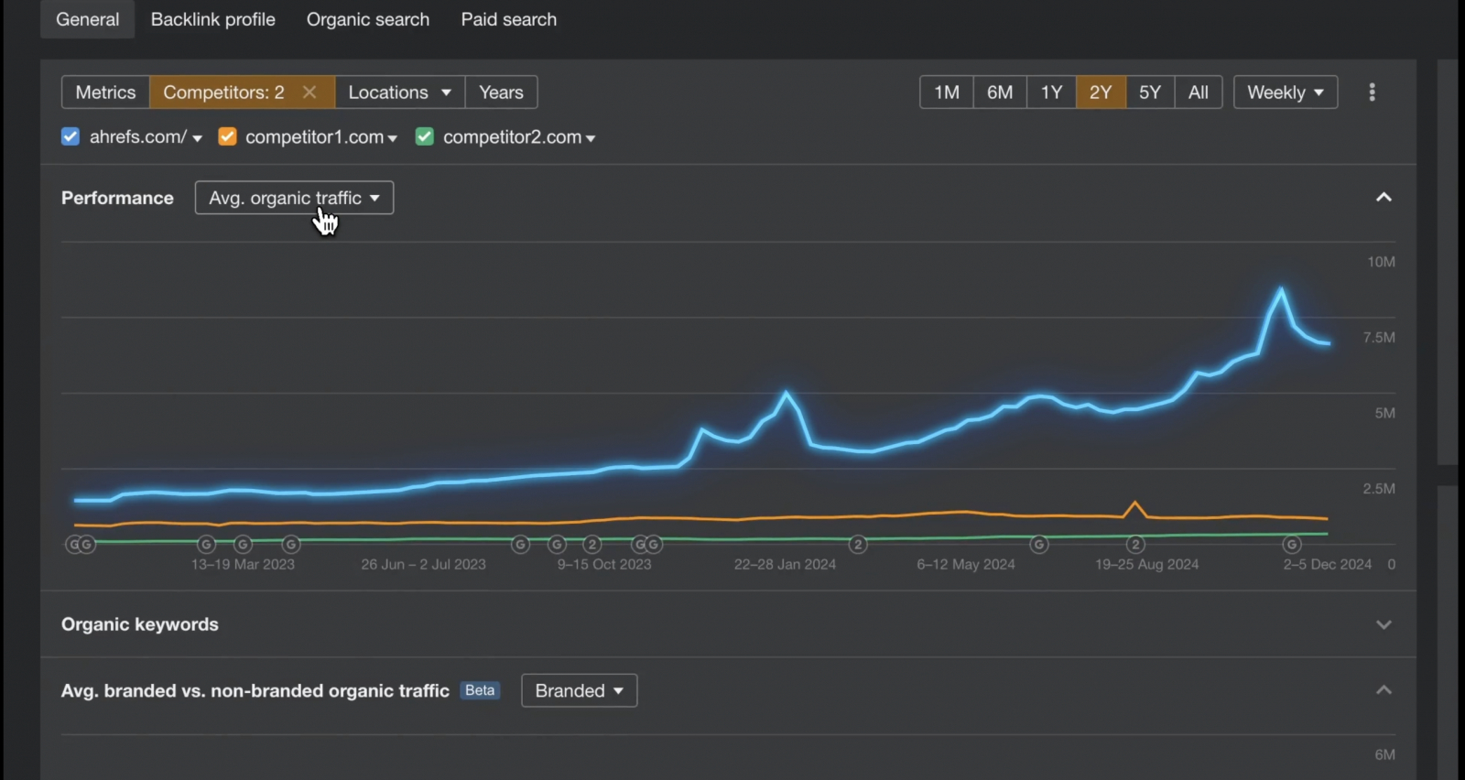The image size is (1465, 780).
Task: Toggle the competitor1.com checkbox
Action: (x=227, y=136)
